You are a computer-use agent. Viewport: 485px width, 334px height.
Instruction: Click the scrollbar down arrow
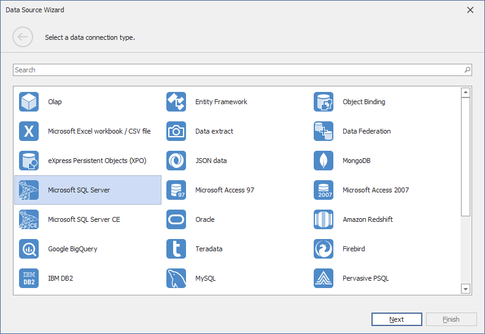click(x=465, y=289)
